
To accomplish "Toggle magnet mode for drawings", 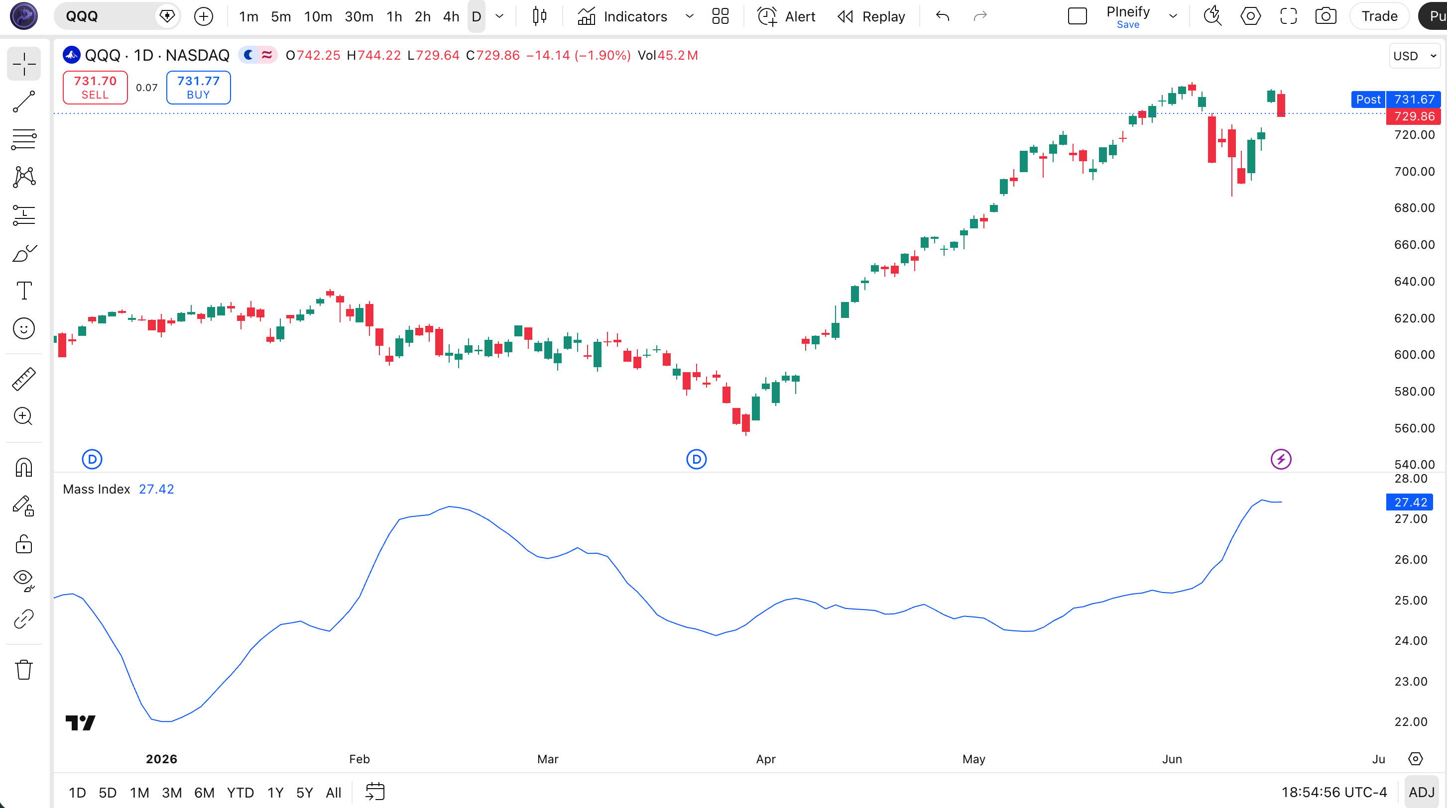I will tap(23, 467).
